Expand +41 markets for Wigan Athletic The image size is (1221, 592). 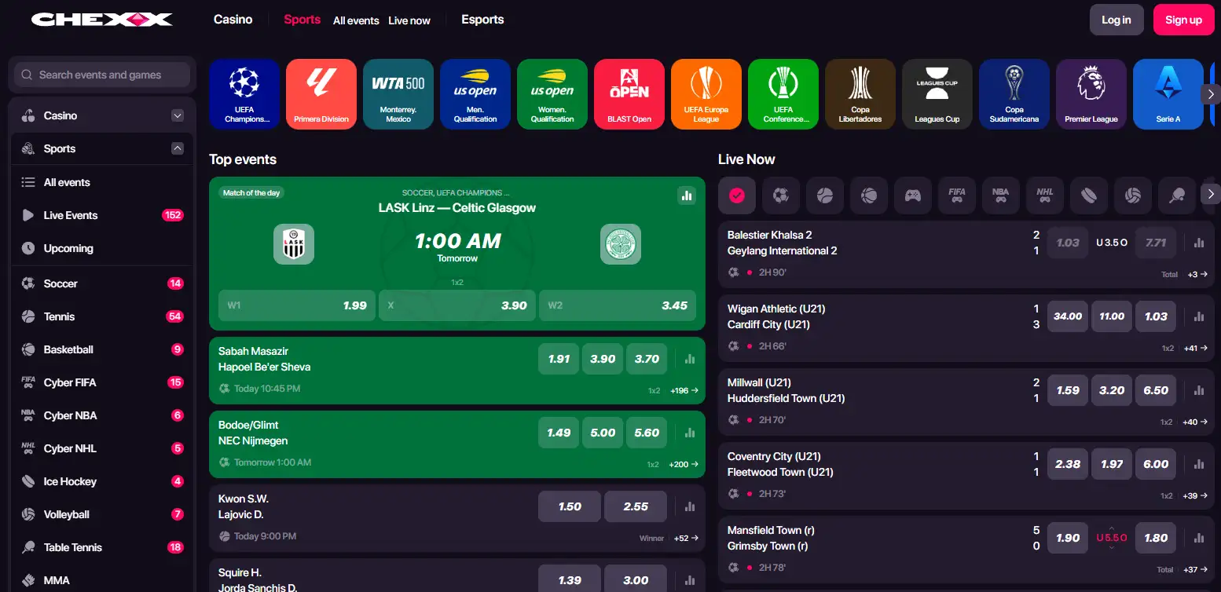coord(1195,348)
